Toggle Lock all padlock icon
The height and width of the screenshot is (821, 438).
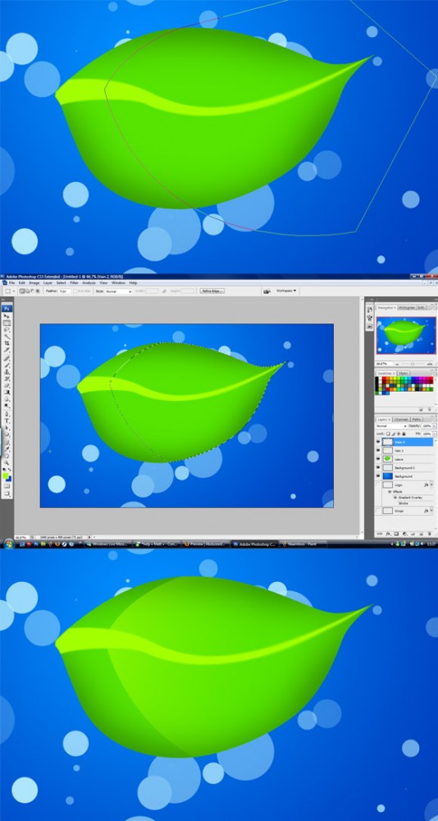tap(404, 433)
